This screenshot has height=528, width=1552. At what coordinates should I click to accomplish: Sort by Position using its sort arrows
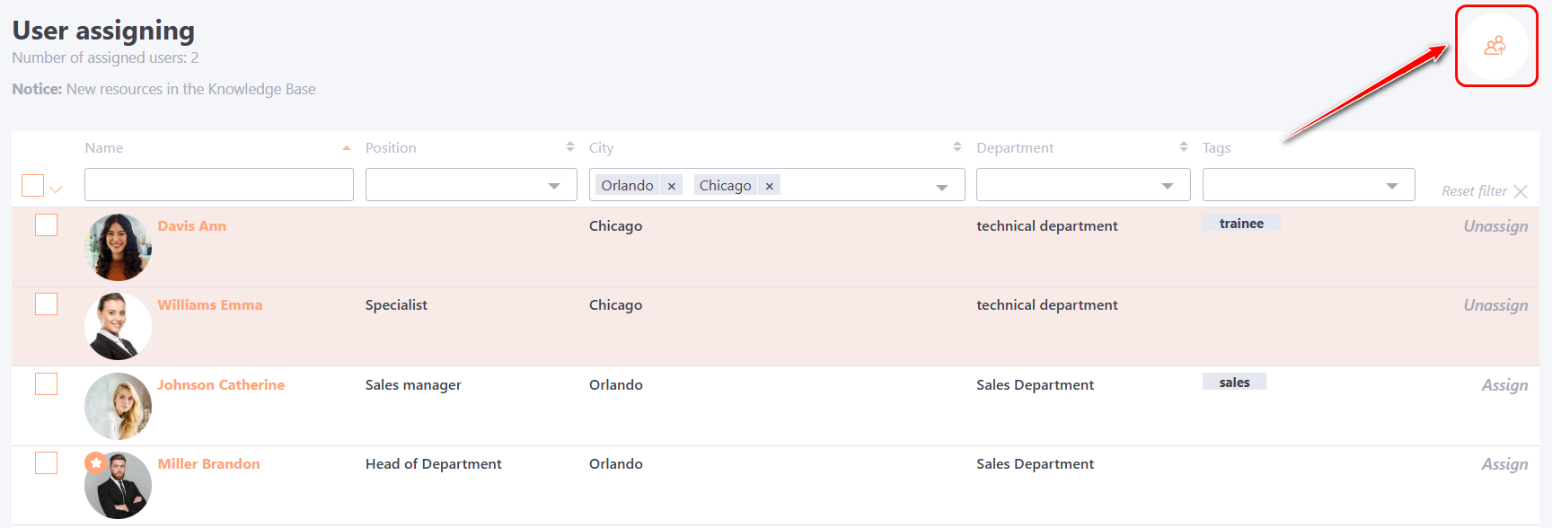pos(569,147)
